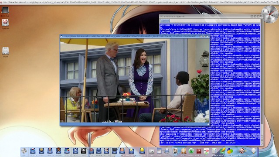Image resolution: width=279 pixels, height=157 pixels.
Task: Click the green down-arrow Update dock icon
Action: [191, 151]
